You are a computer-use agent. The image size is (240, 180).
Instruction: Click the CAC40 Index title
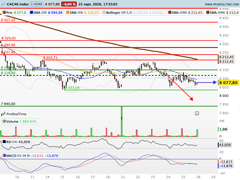click(x=18, y=4)
